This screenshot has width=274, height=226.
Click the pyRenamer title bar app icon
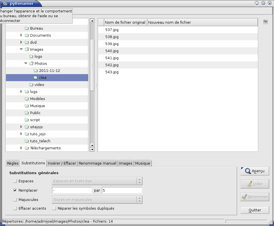(5, 4)
